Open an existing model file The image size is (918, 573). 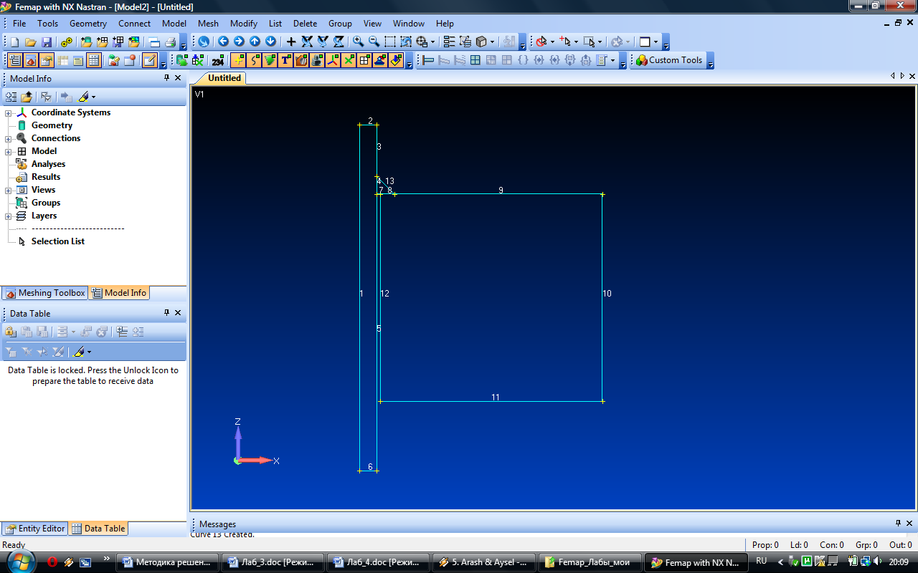[31, 42]
